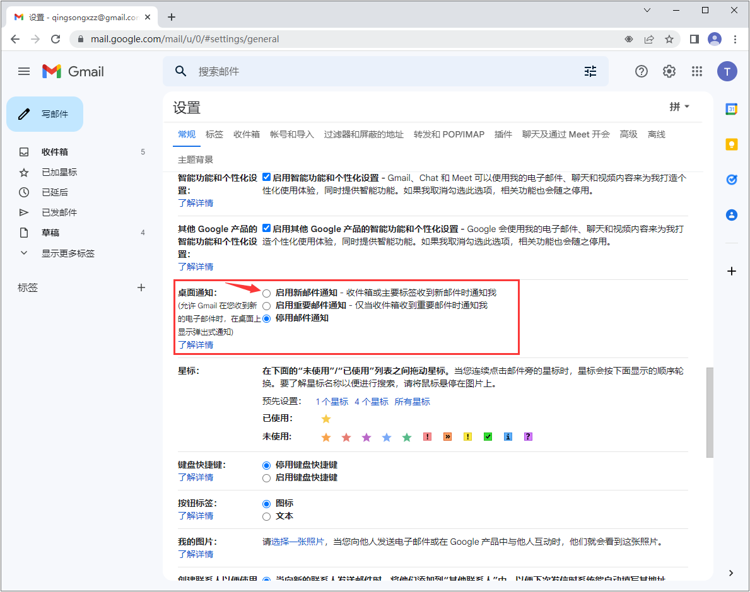Select the purple question mark icon
Viewport: 750px width, 592px height.
pos(528,436)
